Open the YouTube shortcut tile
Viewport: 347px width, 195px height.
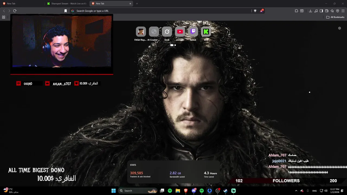180,32
